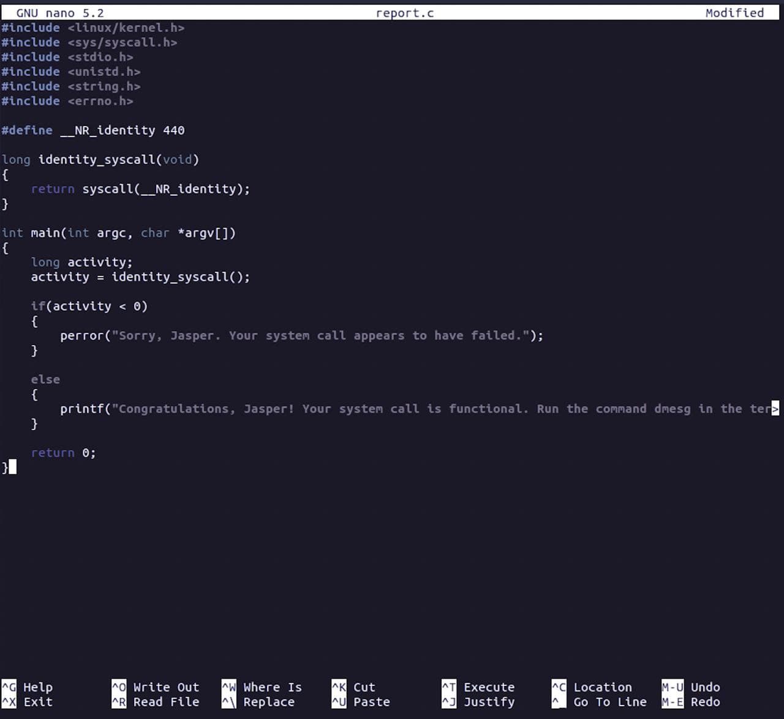The width and height of the screenshot is (784, 719).
Task: Click the line-continuation marker on the printf line
Action: coord(775,408)
